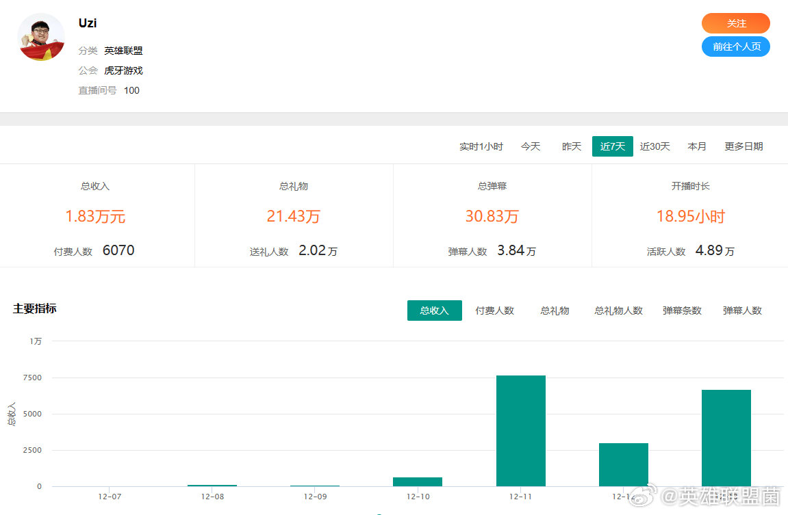
Task: Click the 6070 paying users value
Action: [118, 250]
